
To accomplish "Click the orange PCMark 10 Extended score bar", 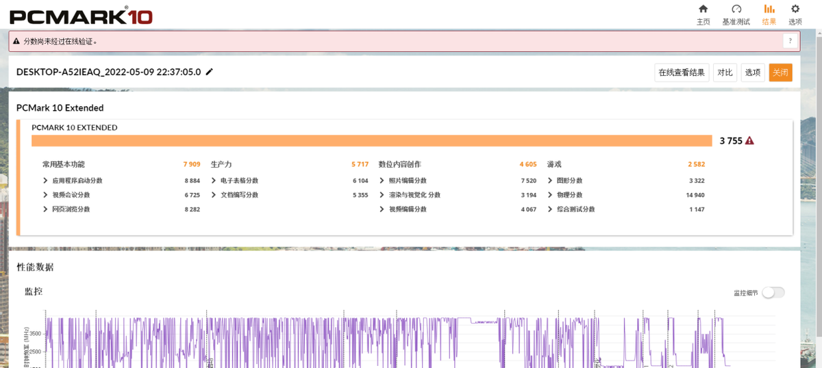I will click(372, 141).
